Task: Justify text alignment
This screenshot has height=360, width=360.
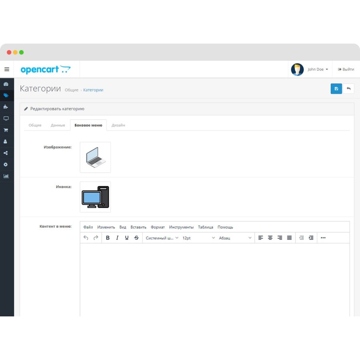Action: point(290,238)
